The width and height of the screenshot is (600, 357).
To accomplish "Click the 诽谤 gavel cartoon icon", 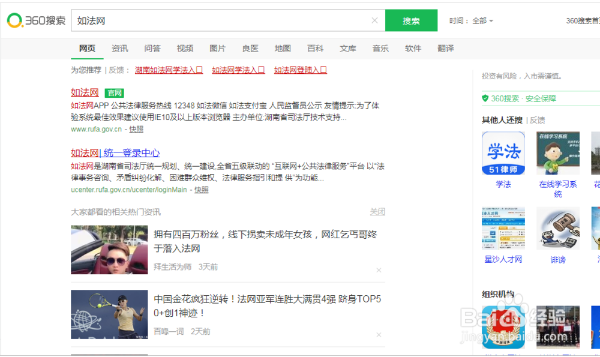I will [x=558, y=228].
